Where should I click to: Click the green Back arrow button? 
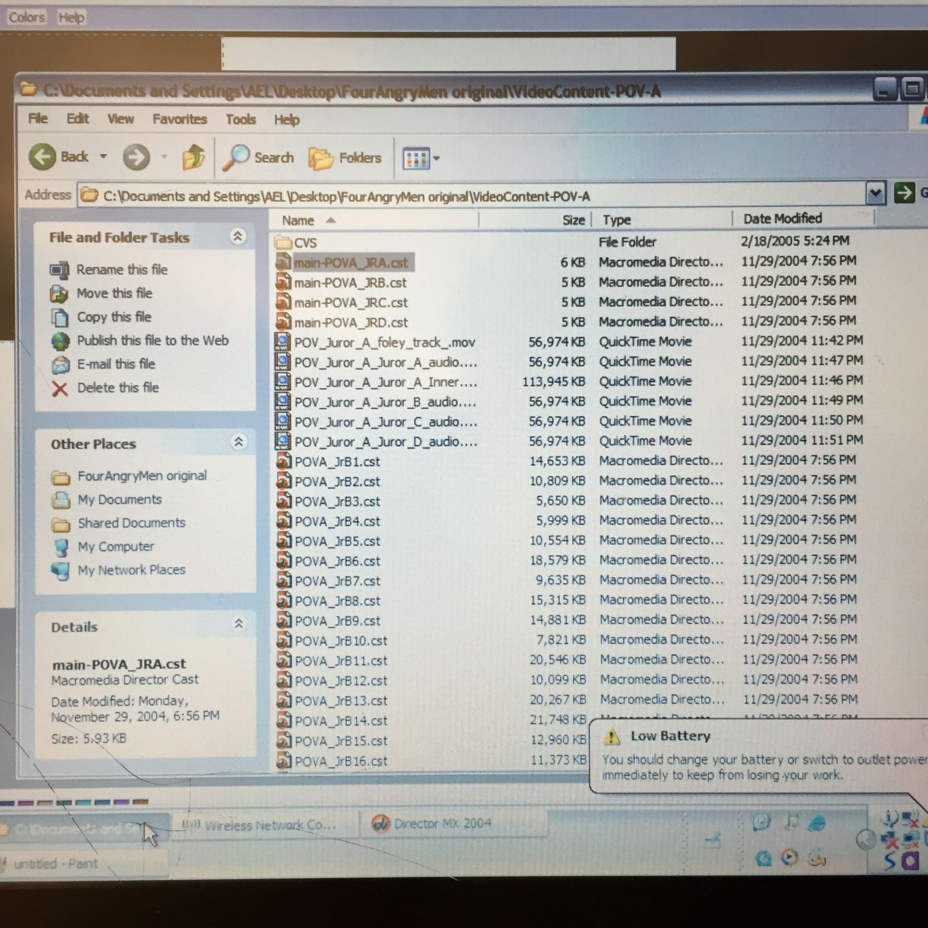click(x=43, y=156)
